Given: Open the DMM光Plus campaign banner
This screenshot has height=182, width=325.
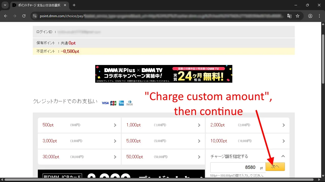Looking at the screenshot, I should point(164,74).
